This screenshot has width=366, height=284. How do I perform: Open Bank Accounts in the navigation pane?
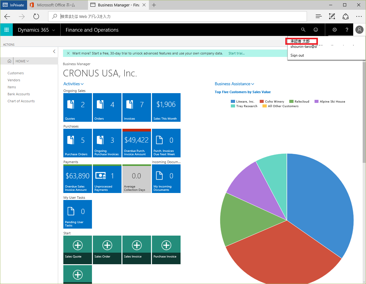pyautogui.click(x=19, y=94)
